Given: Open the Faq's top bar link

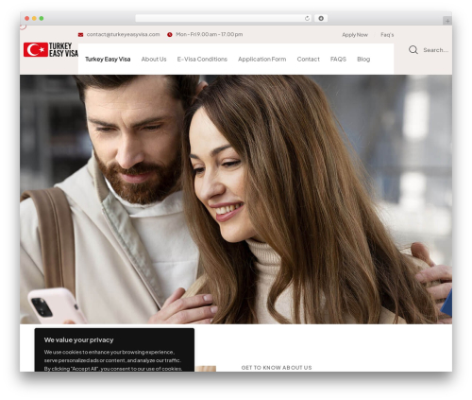Looking at the screenshot, I should point(387,35).
